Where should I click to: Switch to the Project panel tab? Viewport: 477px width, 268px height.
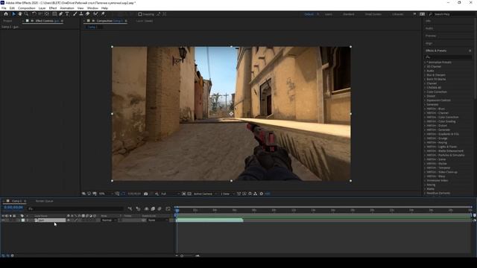pos(7,21)
